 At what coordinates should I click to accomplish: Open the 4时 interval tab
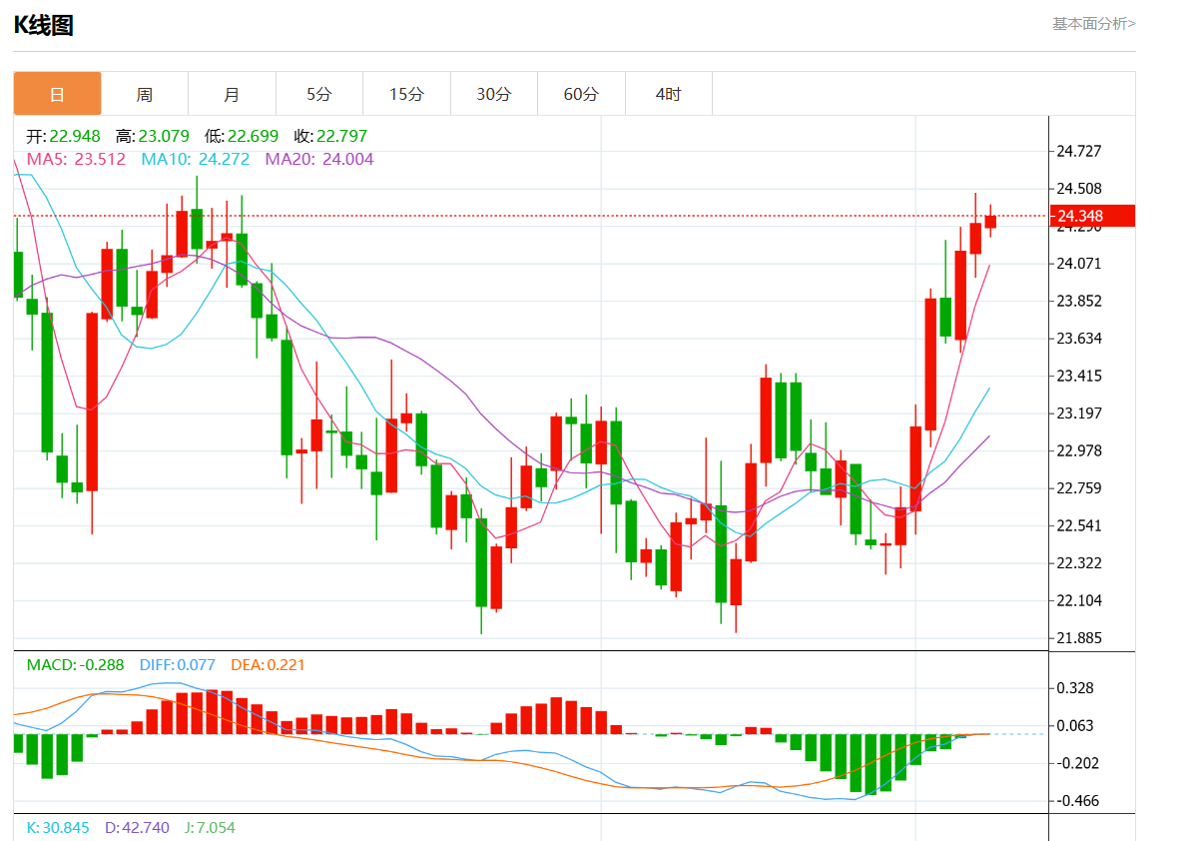point(668,94)
